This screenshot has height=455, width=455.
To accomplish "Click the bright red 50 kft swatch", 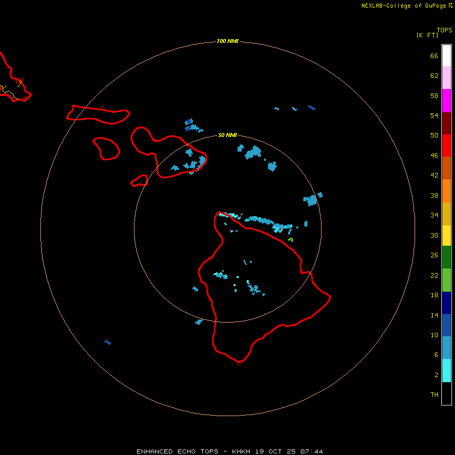I will 446,146.
